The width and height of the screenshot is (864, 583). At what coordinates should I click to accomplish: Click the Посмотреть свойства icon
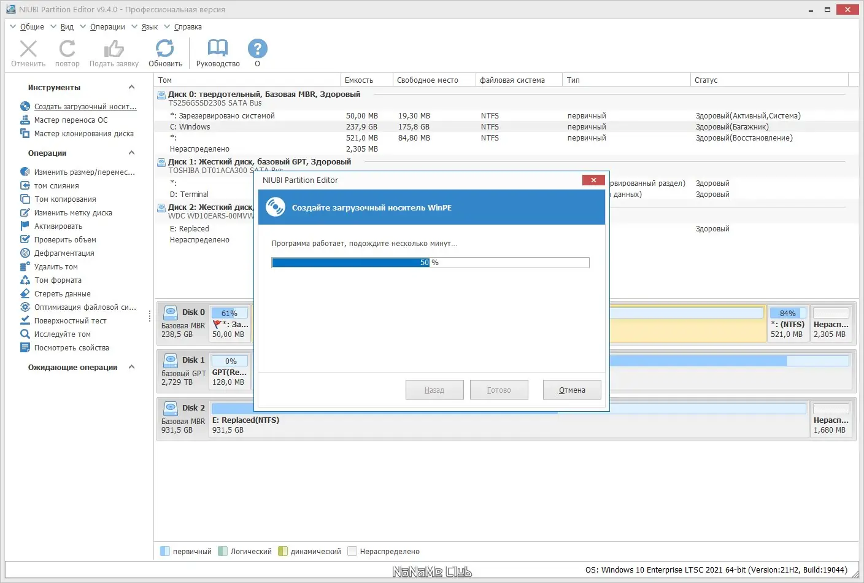click(x=25, y=347)
